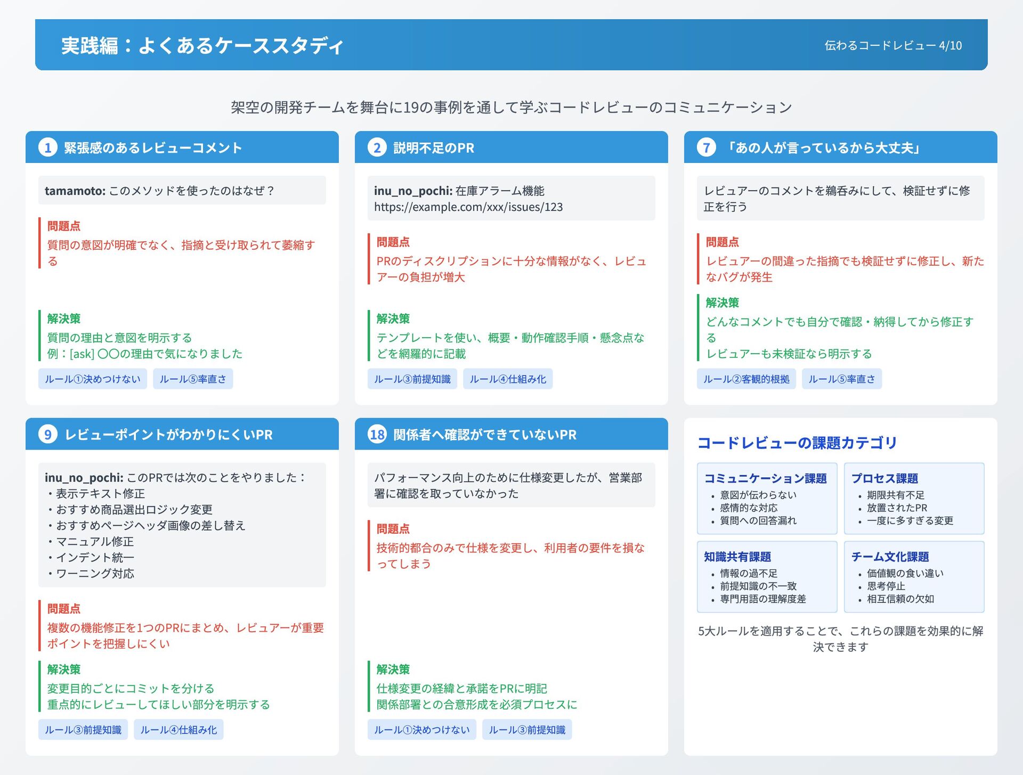This screenshot has width=1023, height=775.
Task: Click ルール④仕組み化 tag in card 9
Action: (178, 729)
